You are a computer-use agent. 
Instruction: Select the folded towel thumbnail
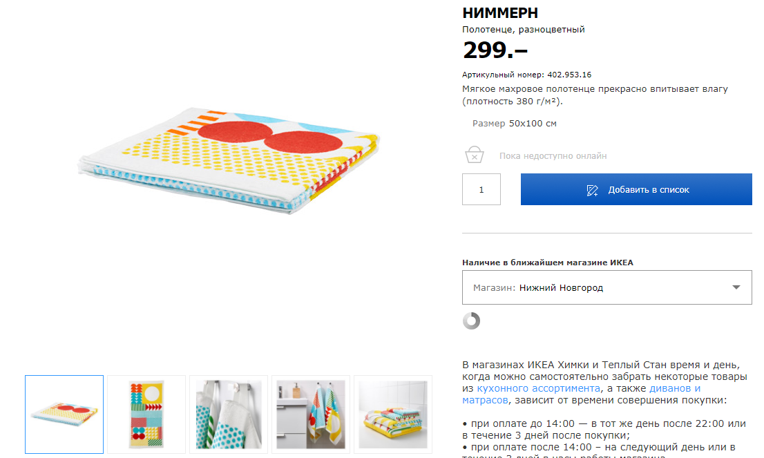click(64, 414)
